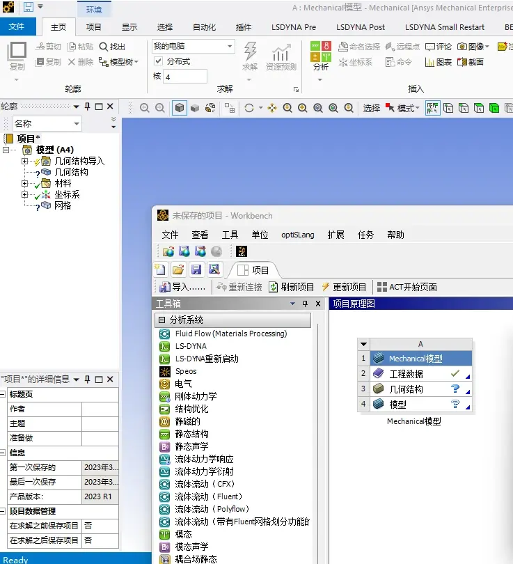
Task: Open the optiSLang menu in Workbench
Action: [298, 235]
